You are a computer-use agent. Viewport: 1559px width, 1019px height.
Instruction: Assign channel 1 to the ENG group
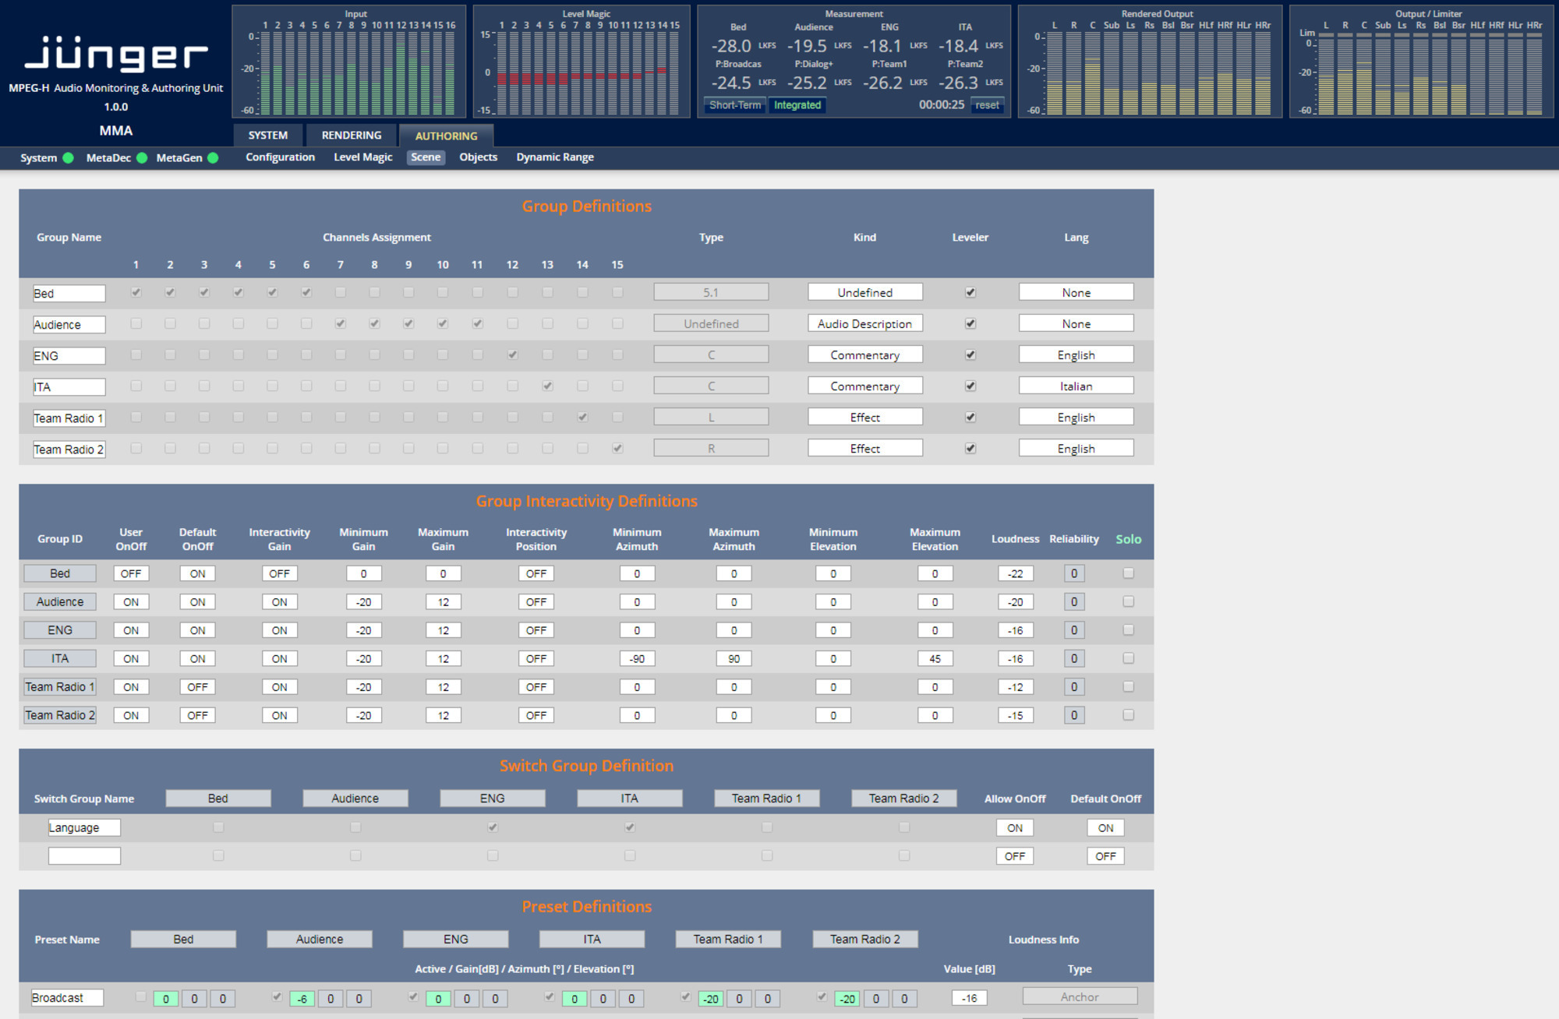click(x=136, y=354)
